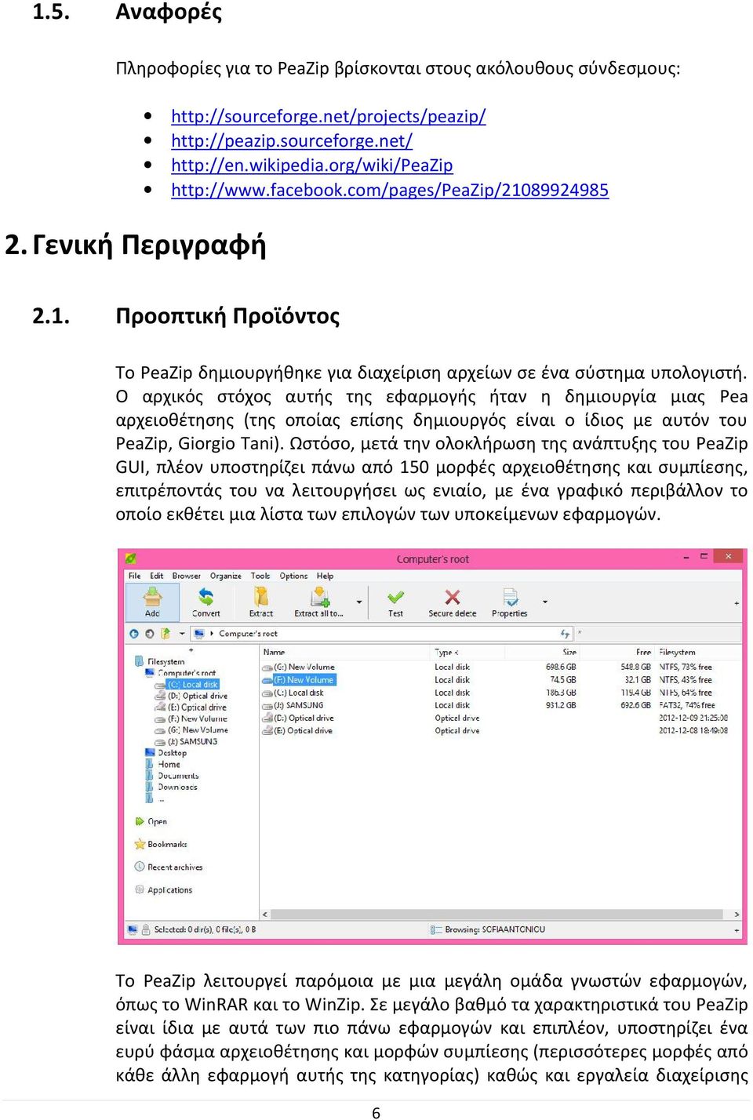Click the Add archive toolbar icon
The width and height of the screenshot is (753, 1120).
[x=152, y=597]
